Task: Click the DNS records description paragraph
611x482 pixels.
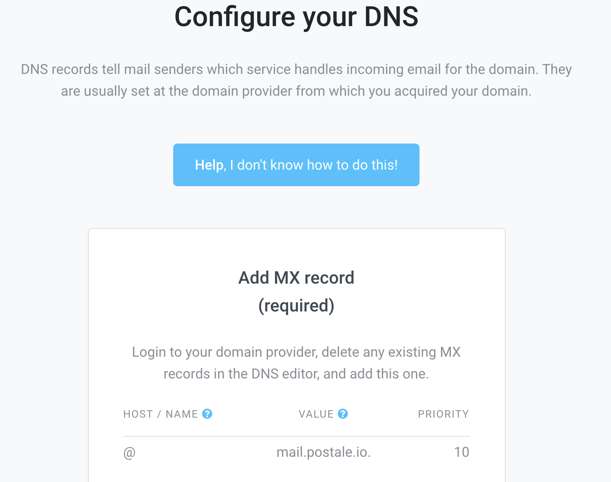Action: 296,80
